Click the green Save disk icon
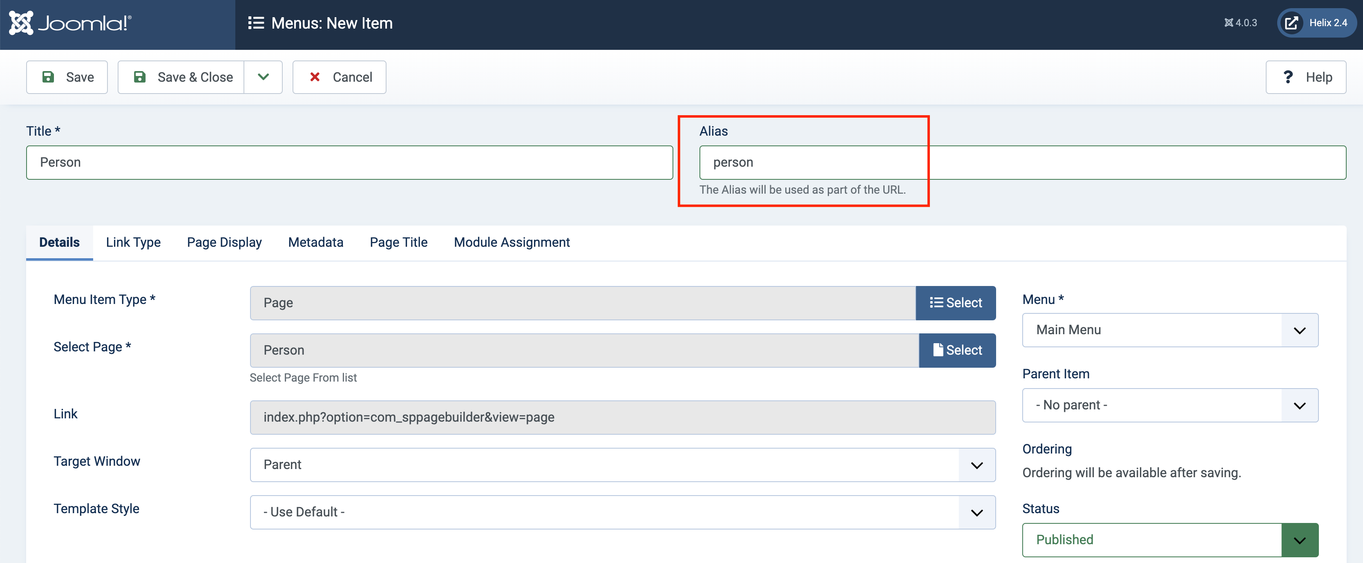 pos(48,77)
